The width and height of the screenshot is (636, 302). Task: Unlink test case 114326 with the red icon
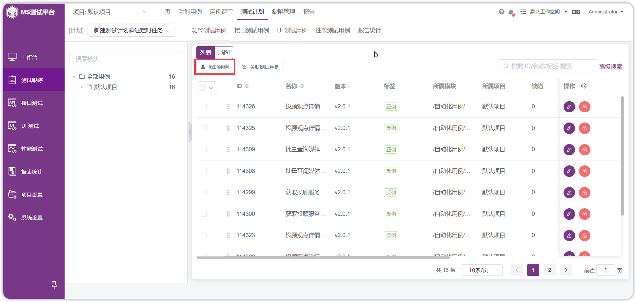click(x=585, y=107)
